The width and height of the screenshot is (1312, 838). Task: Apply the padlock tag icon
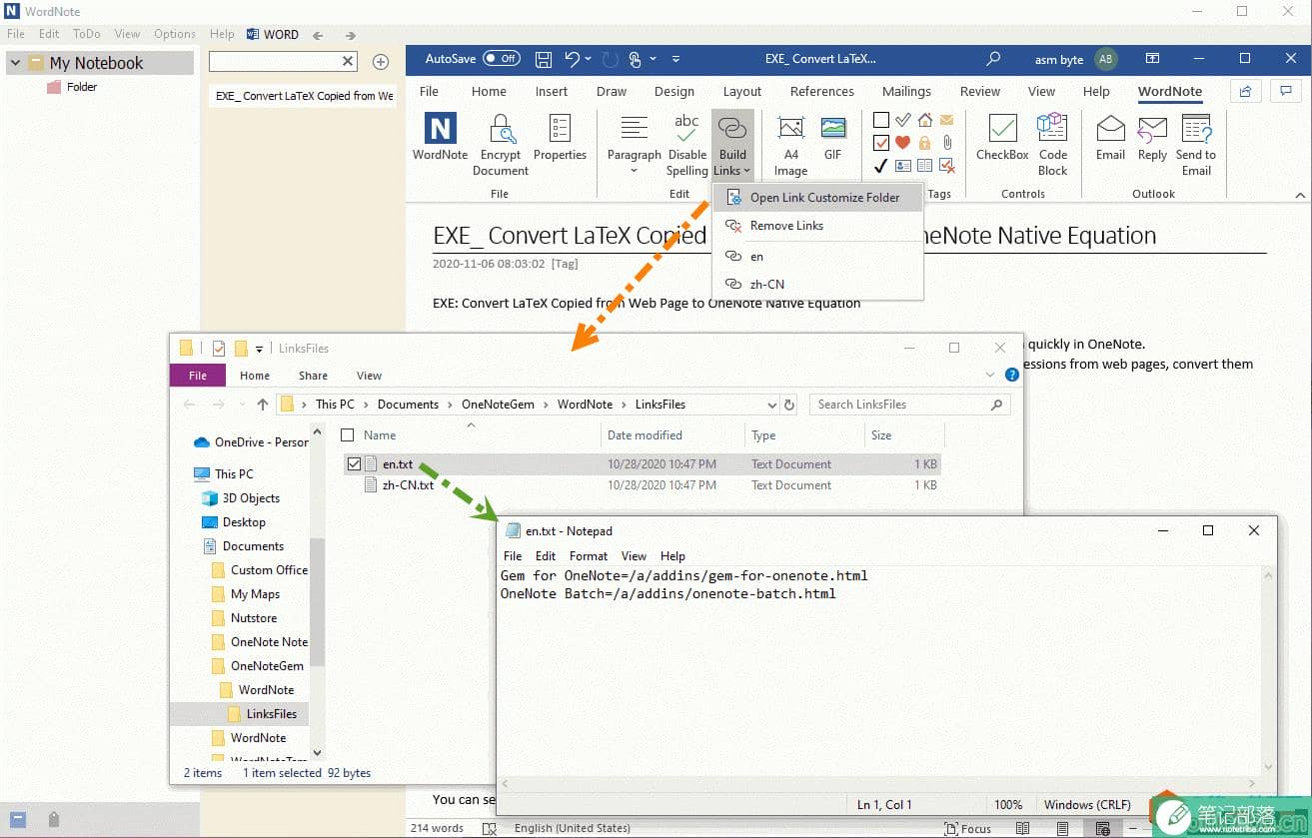click(924, 143)
